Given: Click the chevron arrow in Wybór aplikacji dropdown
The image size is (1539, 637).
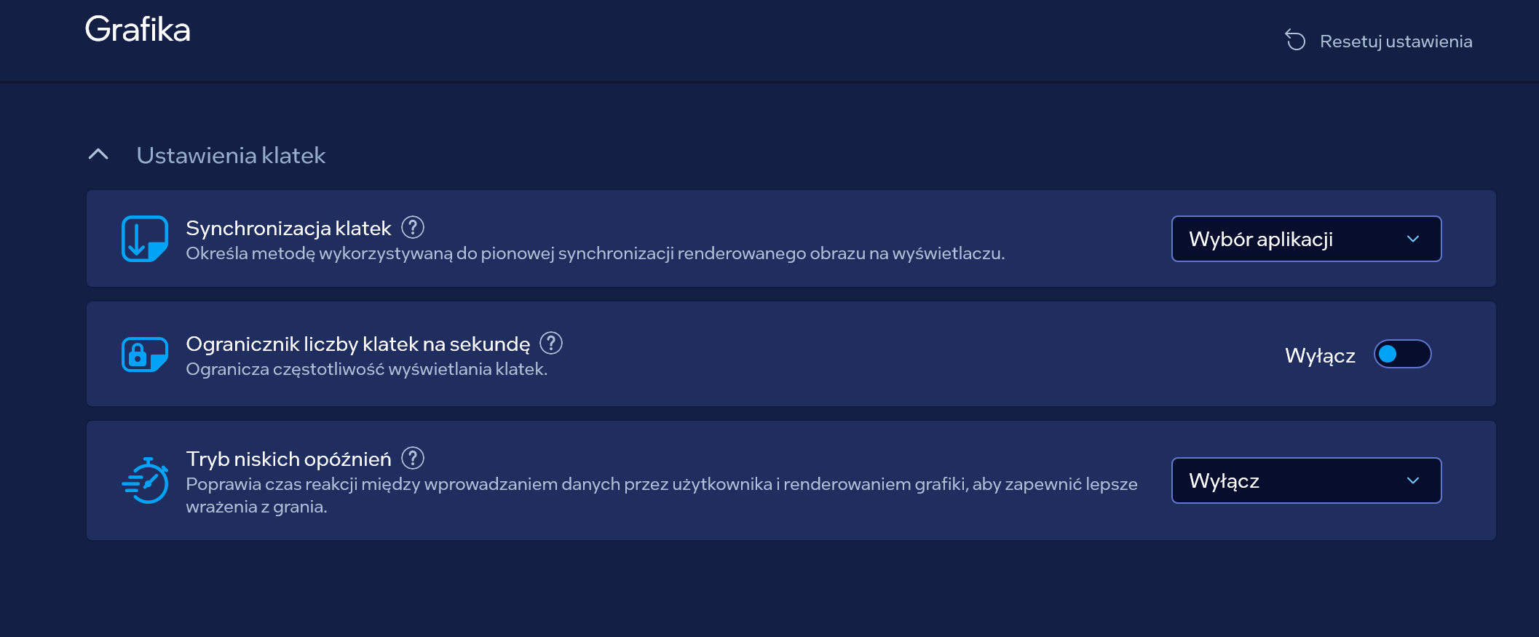Looking at the screenshot, I should pos(1413,239).
